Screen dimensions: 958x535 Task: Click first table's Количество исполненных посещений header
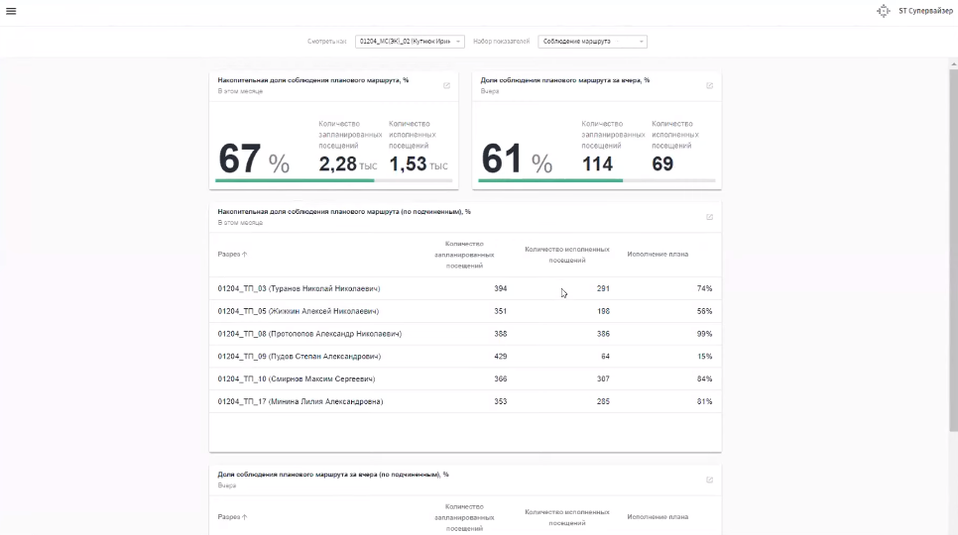[566, 255]
